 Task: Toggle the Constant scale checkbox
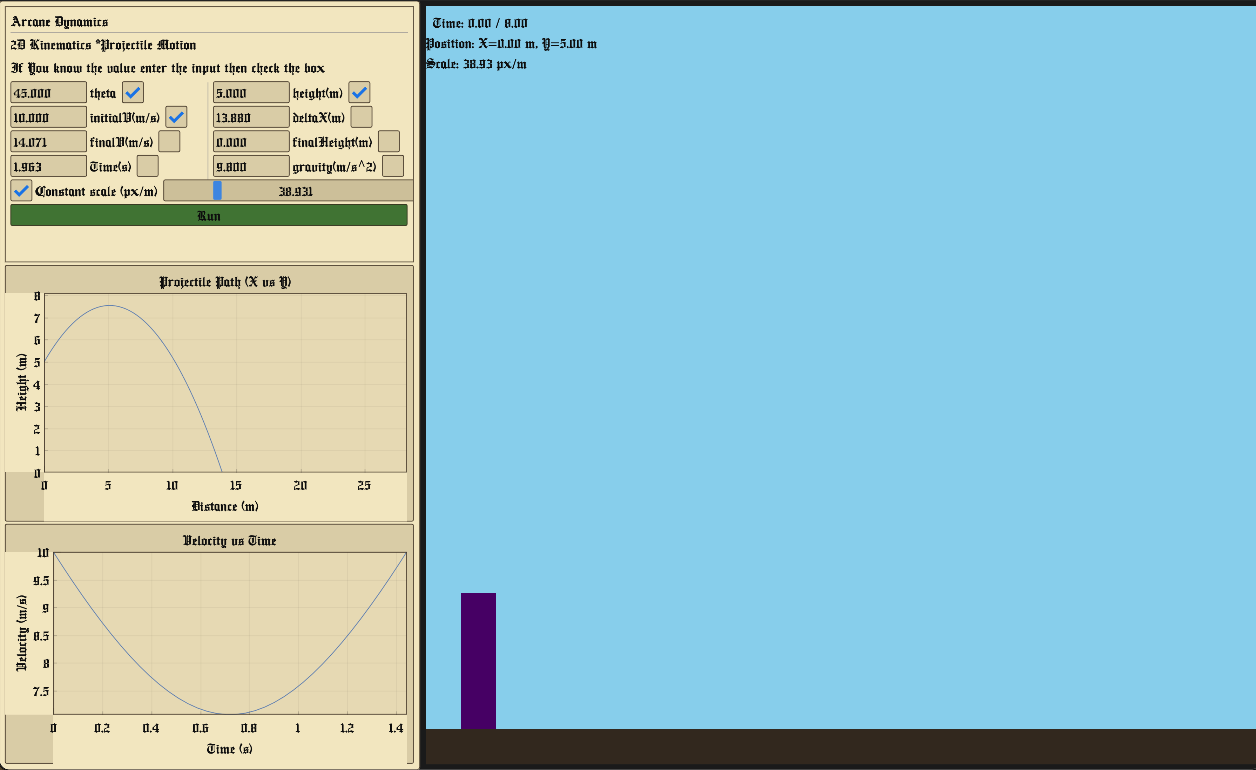tap(21, 191)
